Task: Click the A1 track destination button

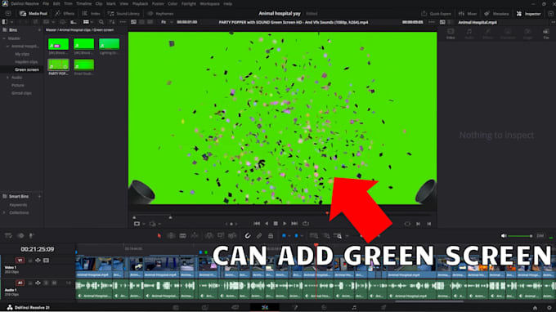Action: 20,283
